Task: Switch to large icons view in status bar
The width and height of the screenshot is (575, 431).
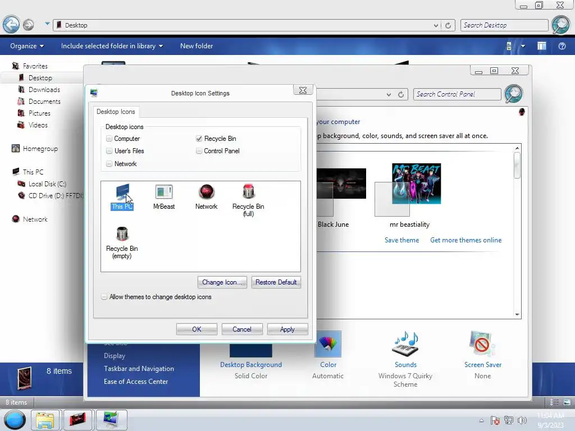Action: point(567,402)
